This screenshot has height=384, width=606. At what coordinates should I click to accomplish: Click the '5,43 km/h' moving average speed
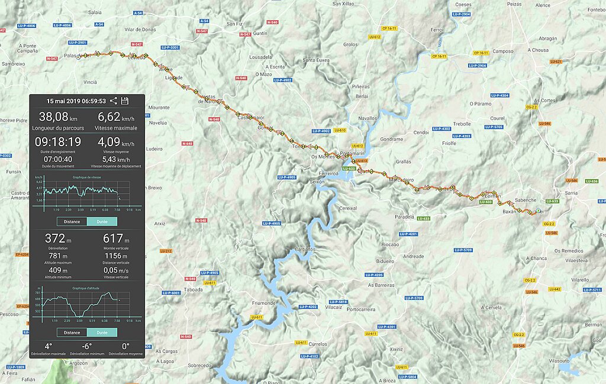pyautogui.click(x=116, y=159)
